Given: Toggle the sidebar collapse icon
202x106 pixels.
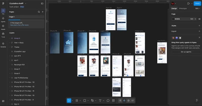Looking at the screenshot, I should 42,4.
